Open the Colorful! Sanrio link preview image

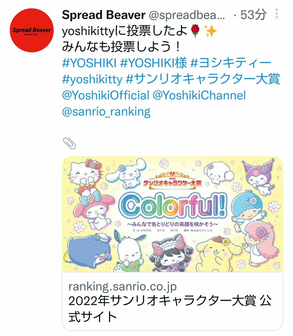pyautogui.click(x=172, y=214)
